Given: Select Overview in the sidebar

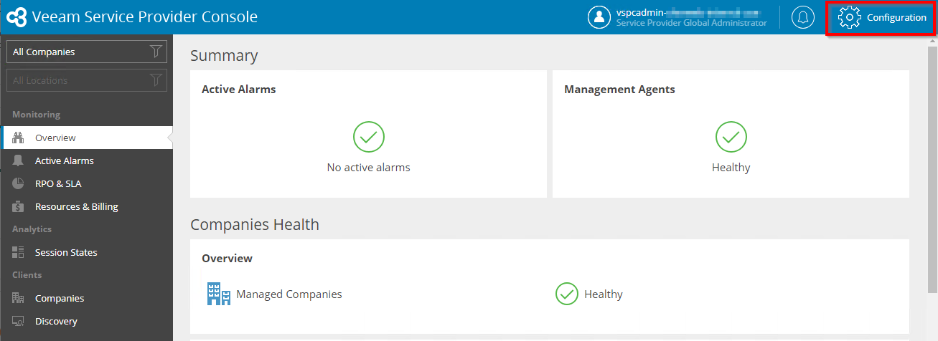Looking at the screenshot, I should click(86, 138).
